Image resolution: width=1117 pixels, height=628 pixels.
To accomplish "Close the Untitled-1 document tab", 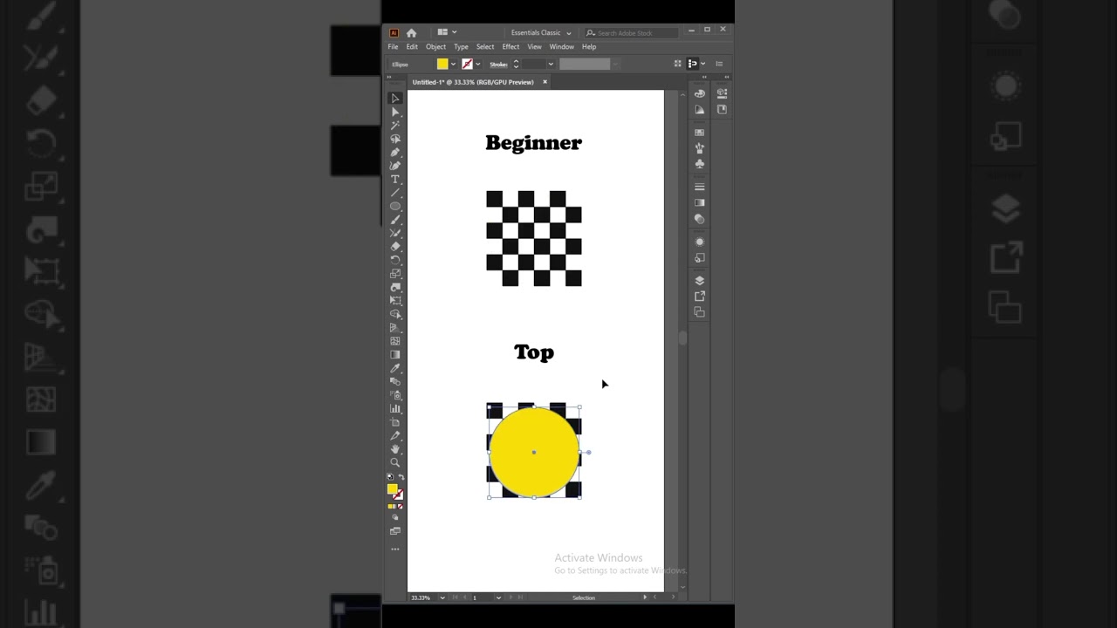I will pos(545,82).
